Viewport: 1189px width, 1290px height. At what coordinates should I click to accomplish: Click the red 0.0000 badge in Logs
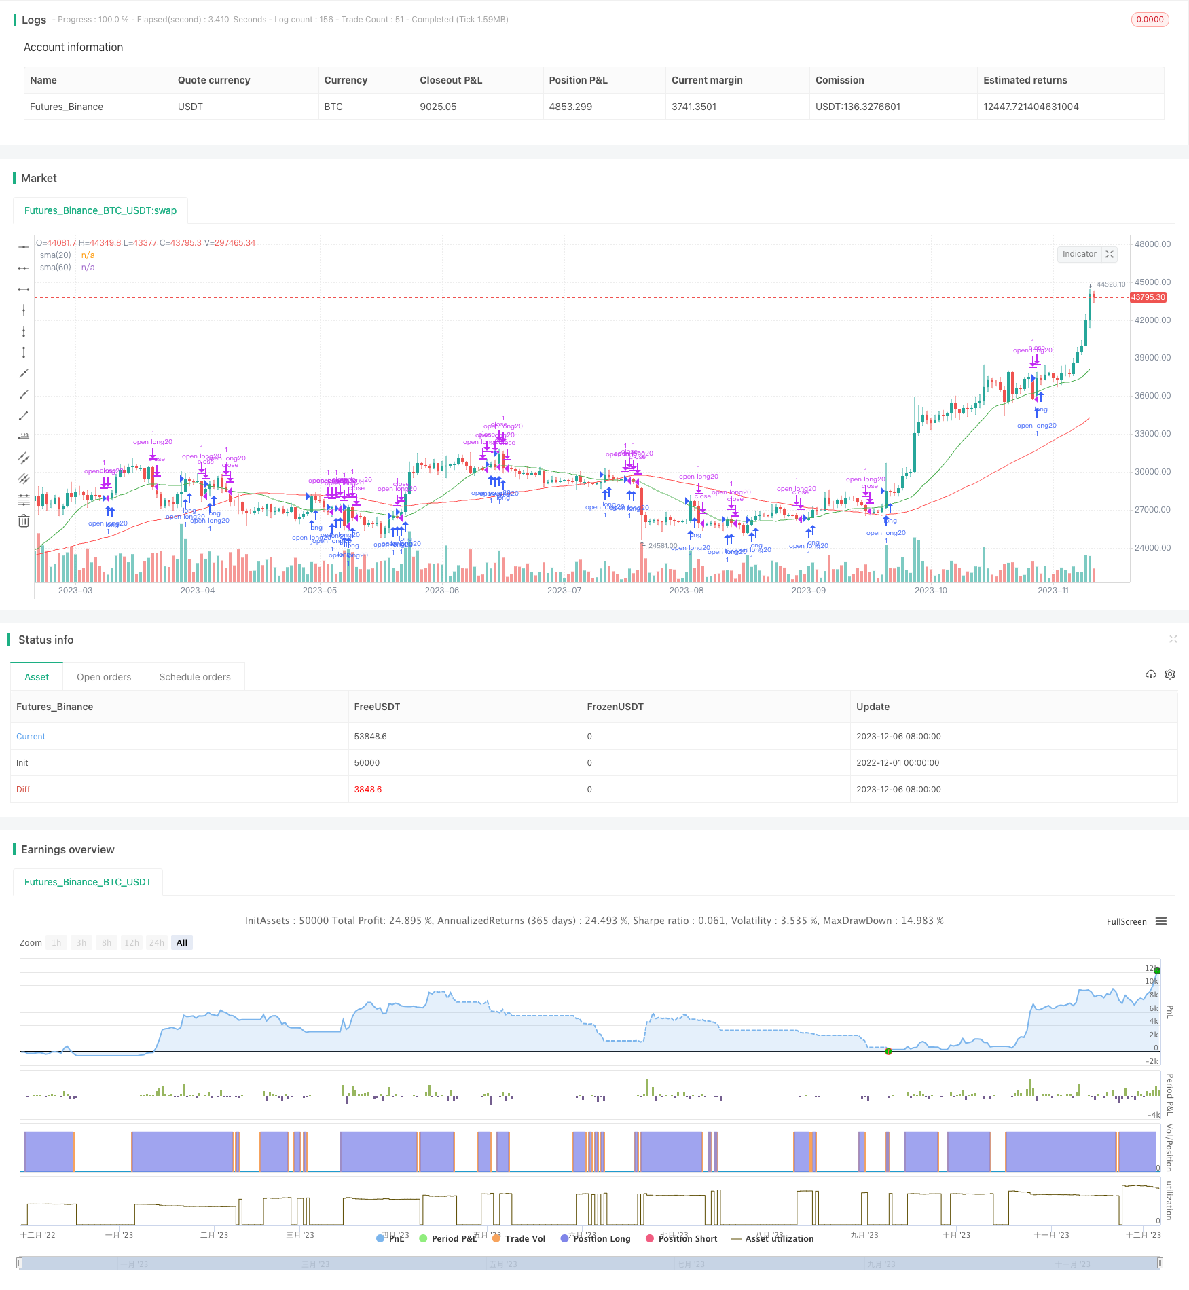[1150, 20]
